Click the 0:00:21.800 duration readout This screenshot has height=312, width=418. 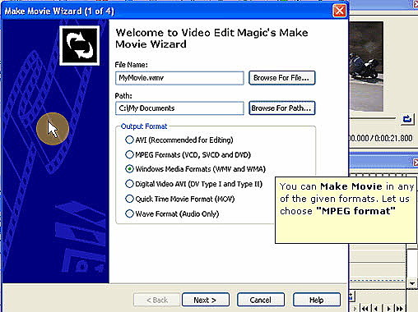[393, 138]
